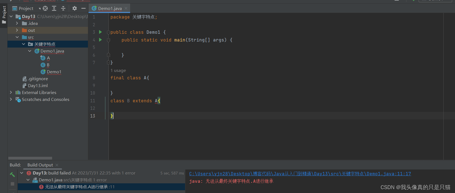
Task: Click the green hammer rebuild icon
Action: click(12, 174)
